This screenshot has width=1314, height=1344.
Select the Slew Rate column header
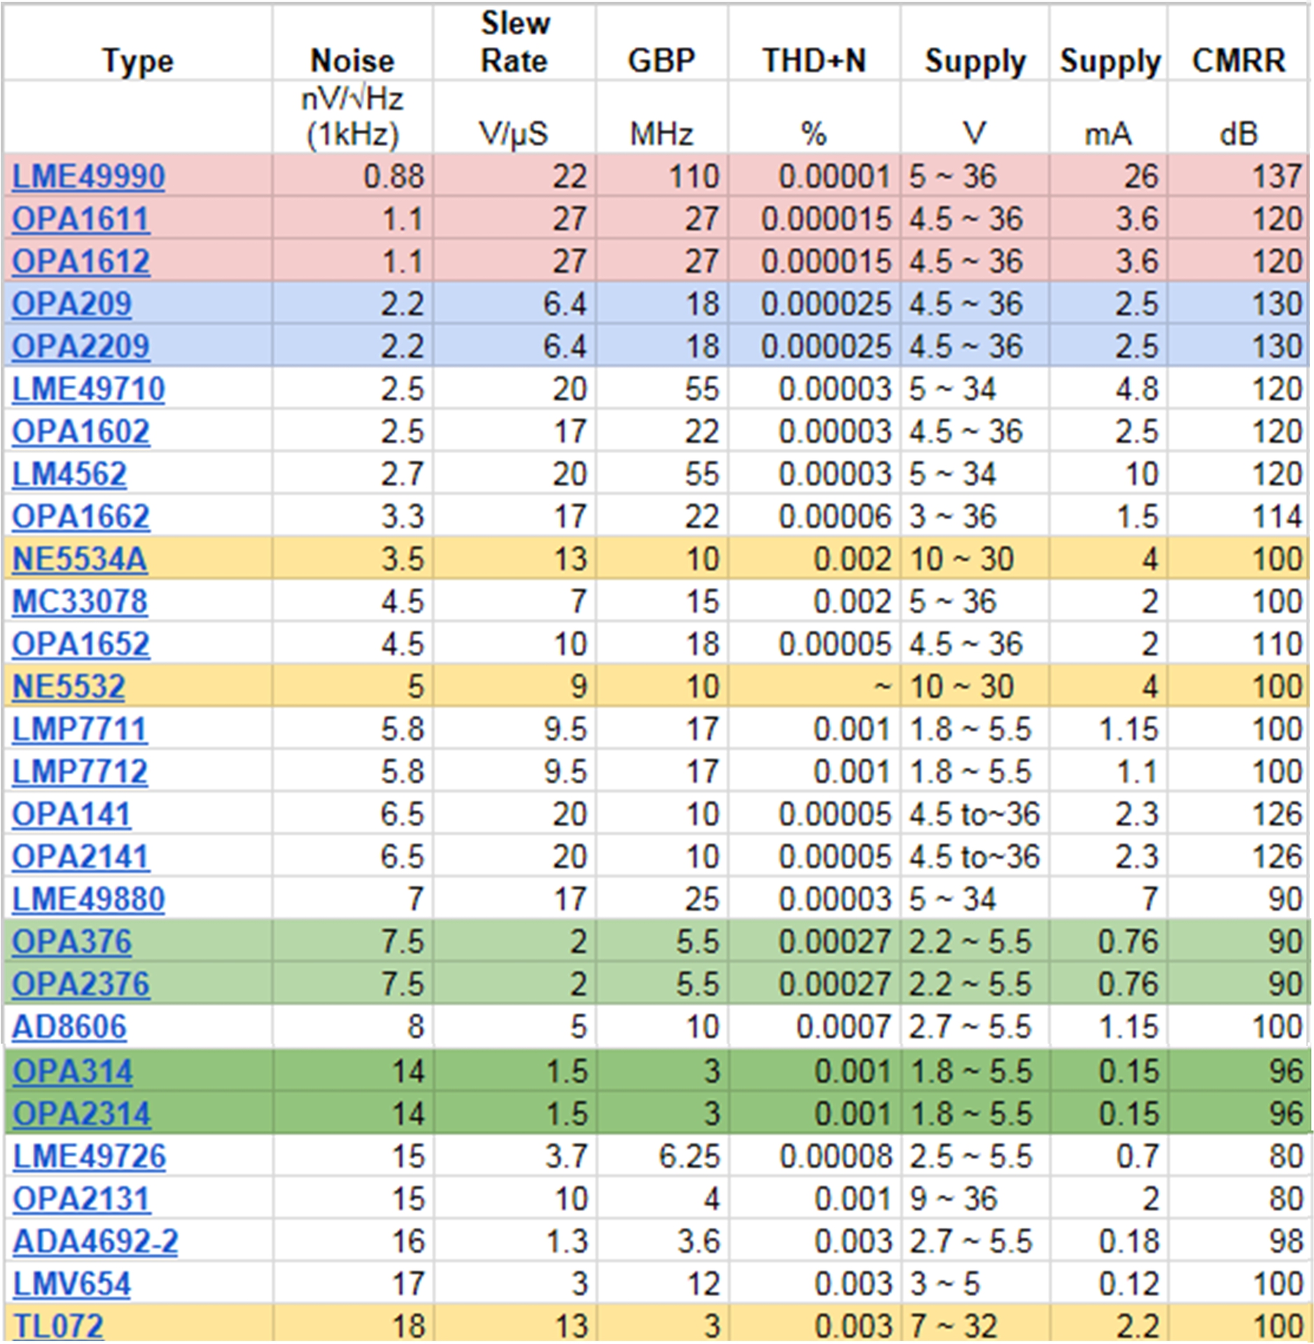pyautogui.click(x=515, y=42)
